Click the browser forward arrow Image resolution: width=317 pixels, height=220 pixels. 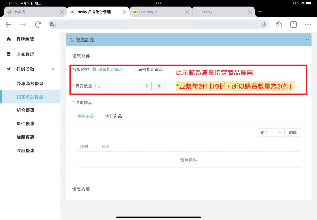23,24
